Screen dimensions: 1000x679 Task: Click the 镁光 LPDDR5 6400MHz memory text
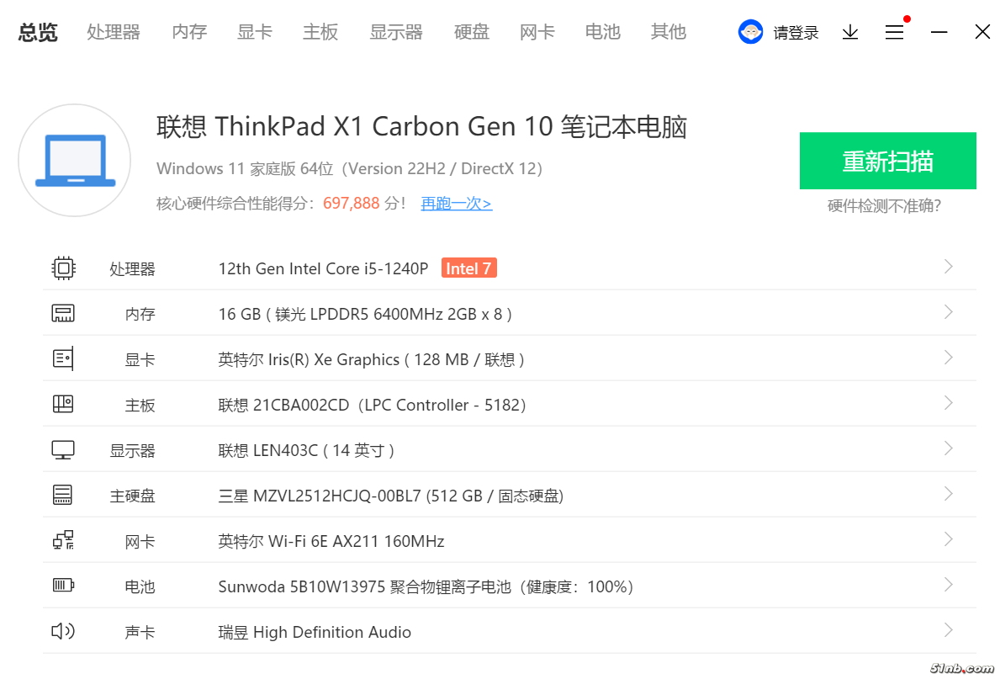coord(364,314)
